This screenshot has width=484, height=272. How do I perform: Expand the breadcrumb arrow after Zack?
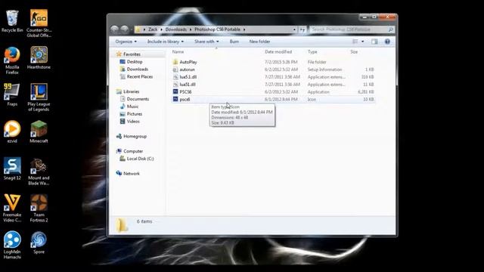[x=161, y=29]
